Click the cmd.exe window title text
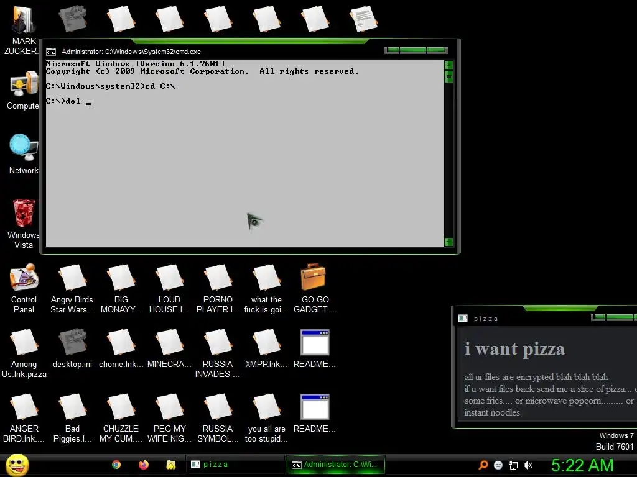This screenshot has width=637, height=477. [131, 52]
